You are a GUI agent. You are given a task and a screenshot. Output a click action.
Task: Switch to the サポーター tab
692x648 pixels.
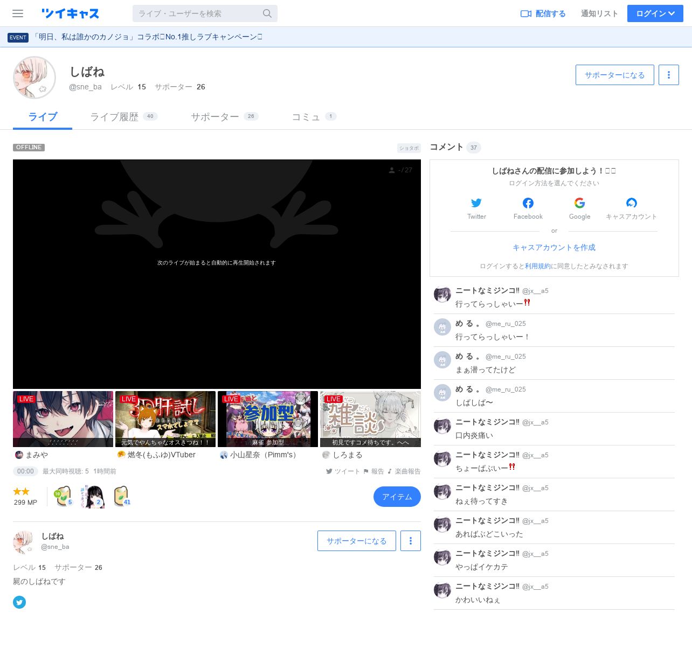pyautogui.click(x=224, y=117)
